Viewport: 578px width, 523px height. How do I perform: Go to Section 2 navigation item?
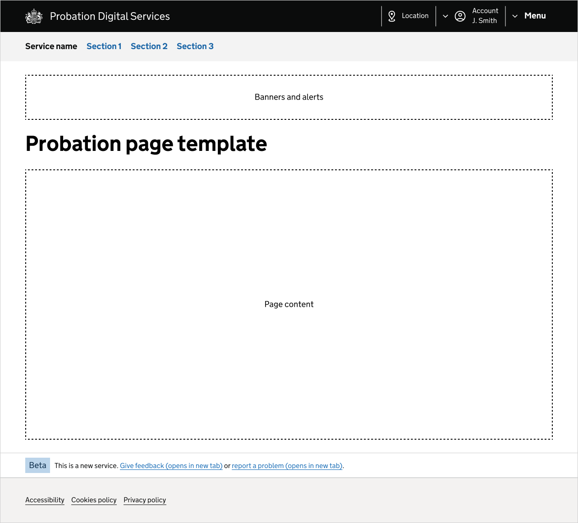(x=149, y=46)
